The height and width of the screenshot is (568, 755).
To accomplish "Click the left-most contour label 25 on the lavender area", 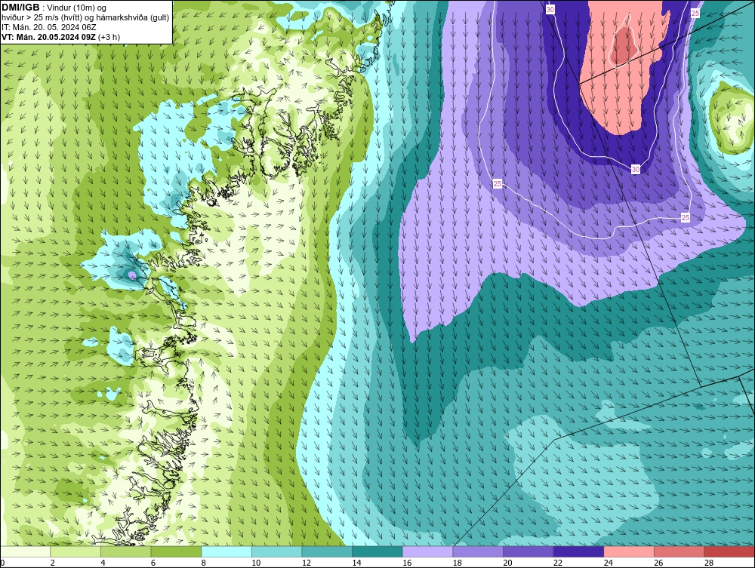I will (x=498, y=184).
